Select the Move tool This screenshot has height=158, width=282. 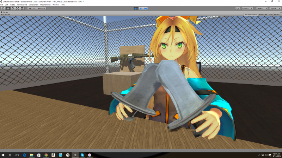pos(8,8)
